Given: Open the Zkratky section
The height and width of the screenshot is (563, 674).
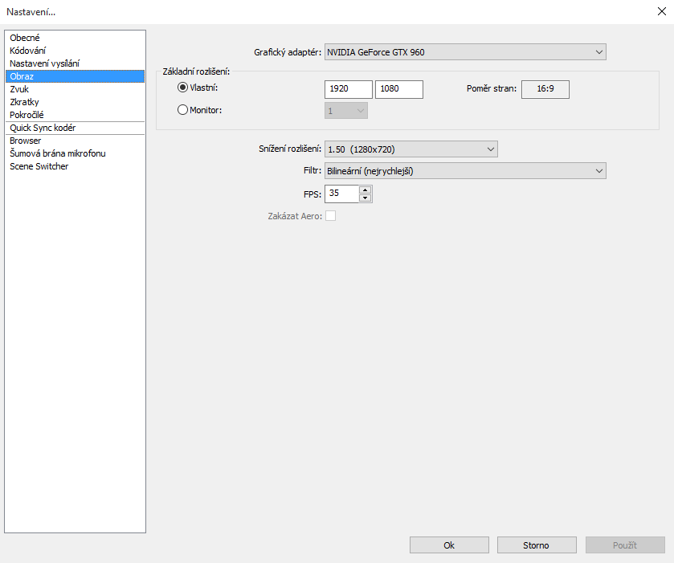Looking at the screenshot, I should pos(24,102).
